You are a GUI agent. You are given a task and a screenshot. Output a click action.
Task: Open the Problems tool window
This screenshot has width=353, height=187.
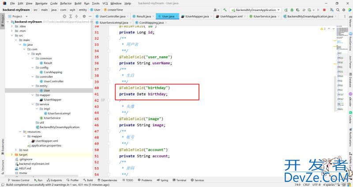(x=145, y=180)
